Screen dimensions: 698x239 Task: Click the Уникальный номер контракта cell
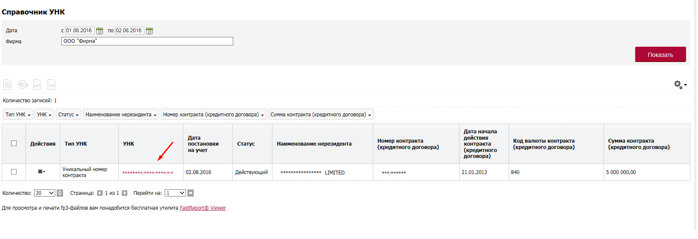[89, 172]
